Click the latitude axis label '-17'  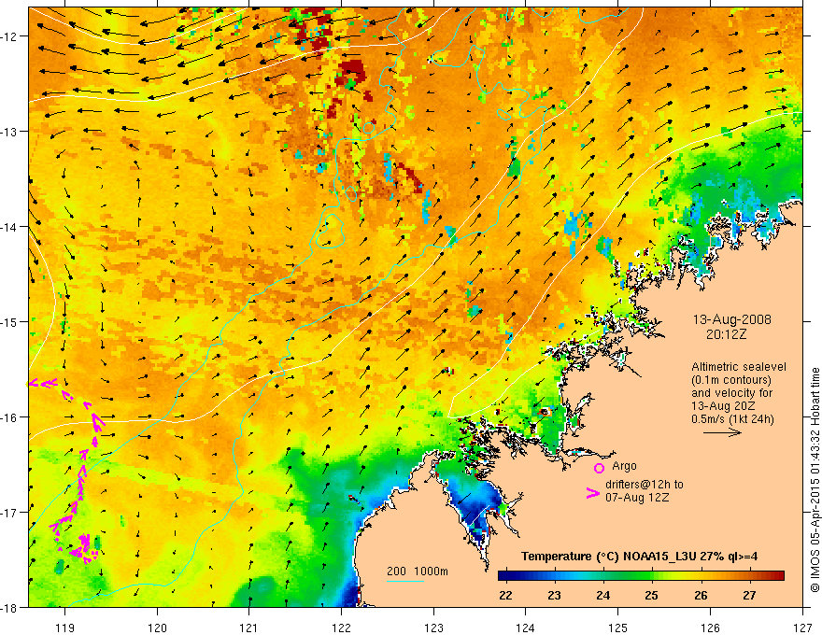pyautogui.click(x=10, y=513)
